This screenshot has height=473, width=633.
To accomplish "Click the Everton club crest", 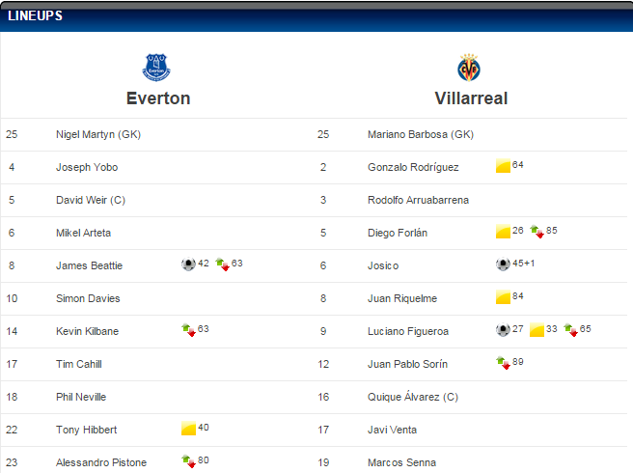I will (x=156, y=68).
